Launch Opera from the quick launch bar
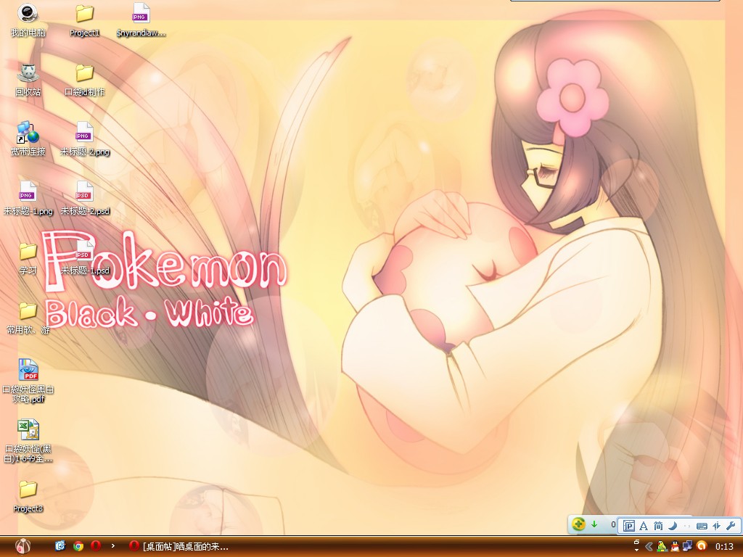Image resolution: width=743 pixels, height=557 pixels. tap(96, 546)
